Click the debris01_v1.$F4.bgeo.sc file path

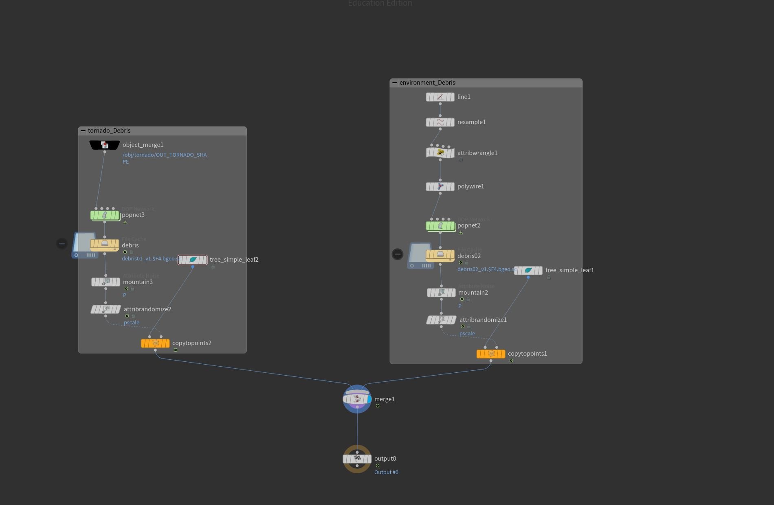(x=151, y=259)
